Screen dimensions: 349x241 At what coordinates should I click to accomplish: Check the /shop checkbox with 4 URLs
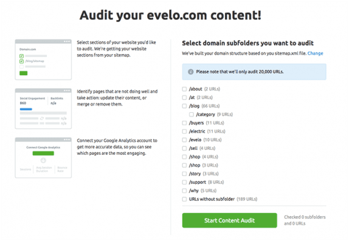(x=184, y=157)
